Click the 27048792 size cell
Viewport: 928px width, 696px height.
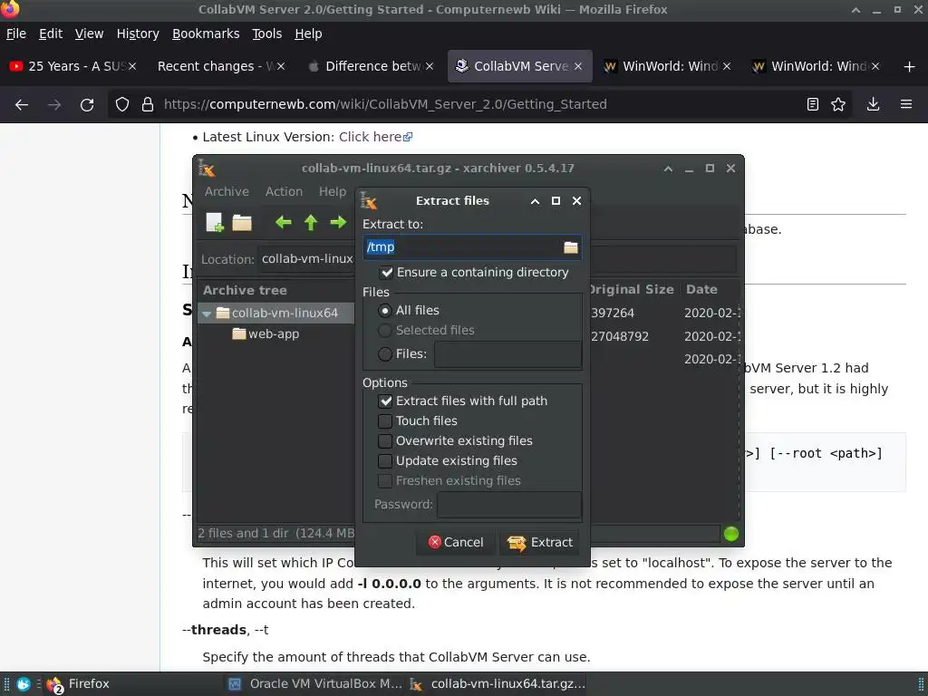click(x=620, y=337)
